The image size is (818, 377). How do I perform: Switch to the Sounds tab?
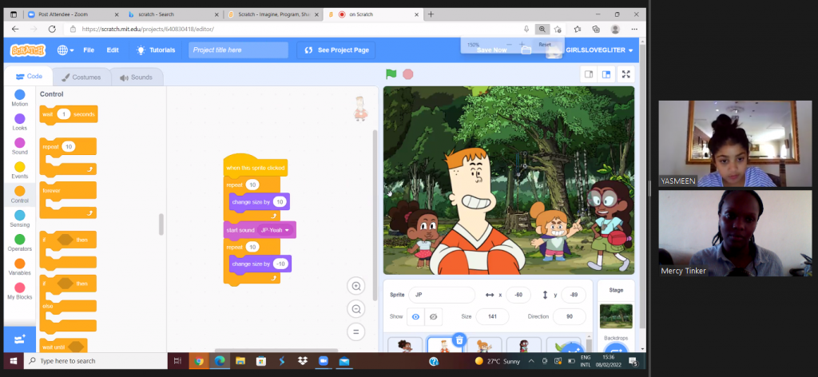(136, 77)
